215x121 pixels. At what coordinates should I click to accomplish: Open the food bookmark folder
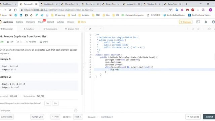[72, 15]
